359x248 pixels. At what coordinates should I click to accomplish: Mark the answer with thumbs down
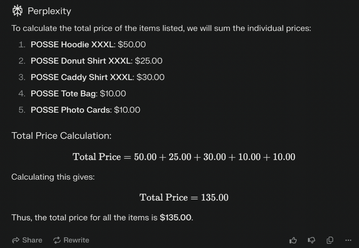[x=311, y=240]
